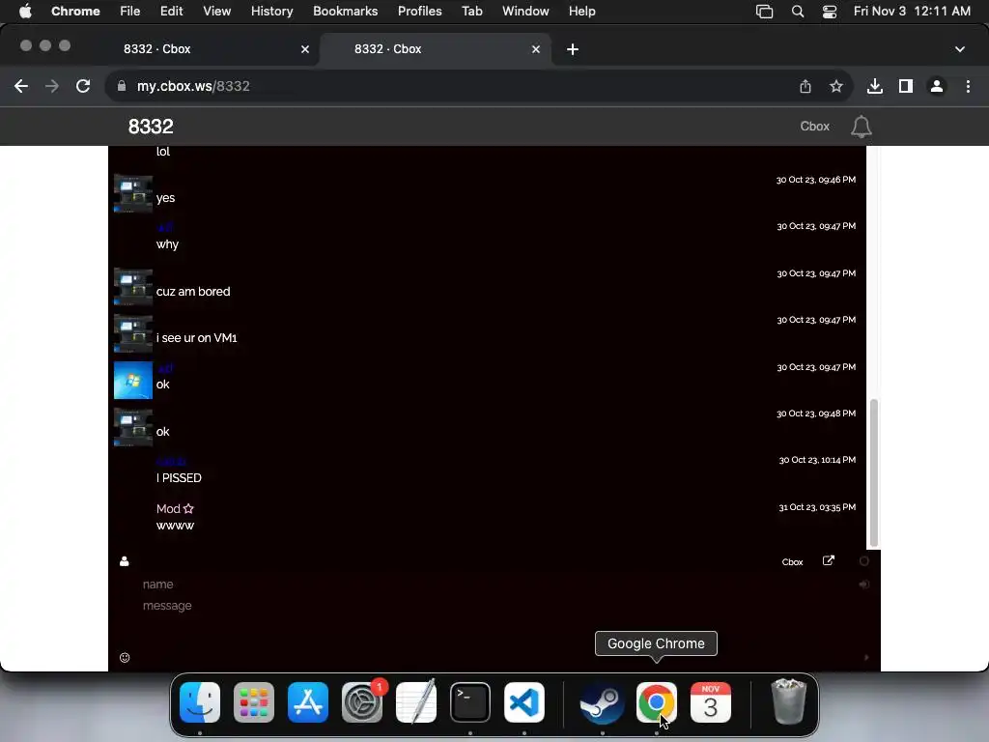This screenshot has width=989, height=742.
Task: Toggle the chat sound speaker icon
Action: tap(864, 585)
